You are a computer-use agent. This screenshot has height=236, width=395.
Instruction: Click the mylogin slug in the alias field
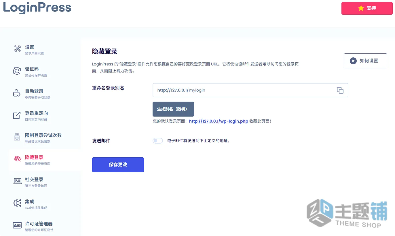point(197,90)
